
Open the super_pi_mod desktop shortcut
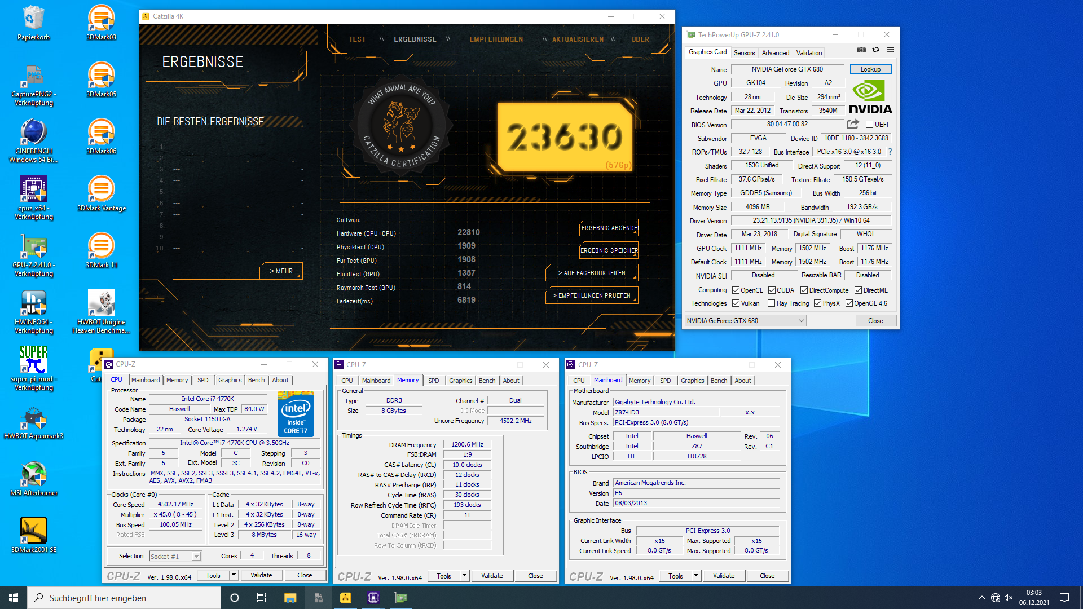point(33,368)
